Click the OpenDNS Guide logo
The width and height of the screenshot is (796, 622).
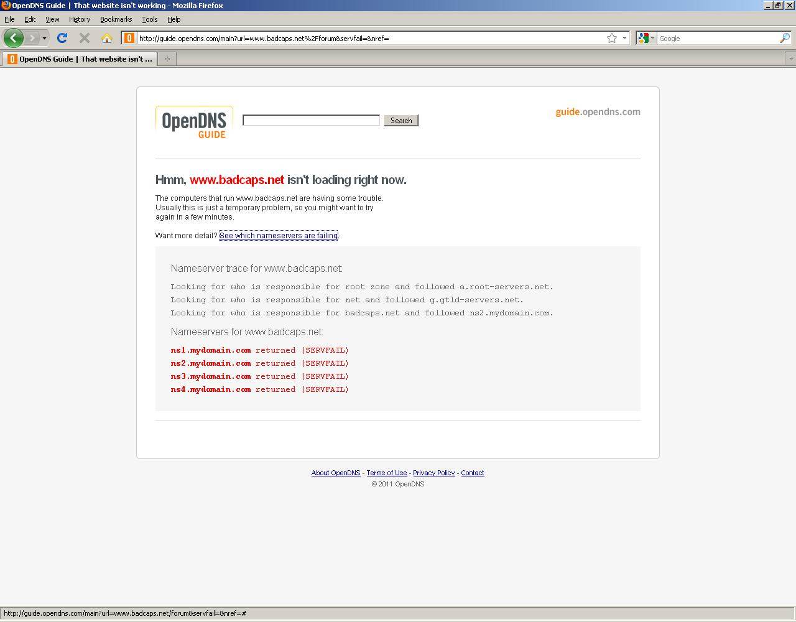pos(194,123)
